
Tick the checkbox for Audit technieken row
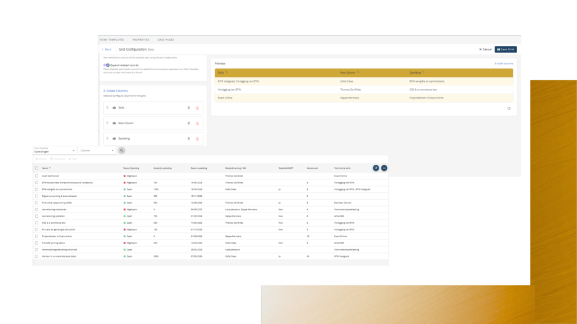[x=37, y=176]
